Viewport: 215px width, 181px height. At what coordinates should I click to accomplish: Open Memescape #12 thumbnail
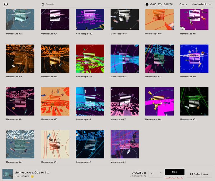pos(159,58)
